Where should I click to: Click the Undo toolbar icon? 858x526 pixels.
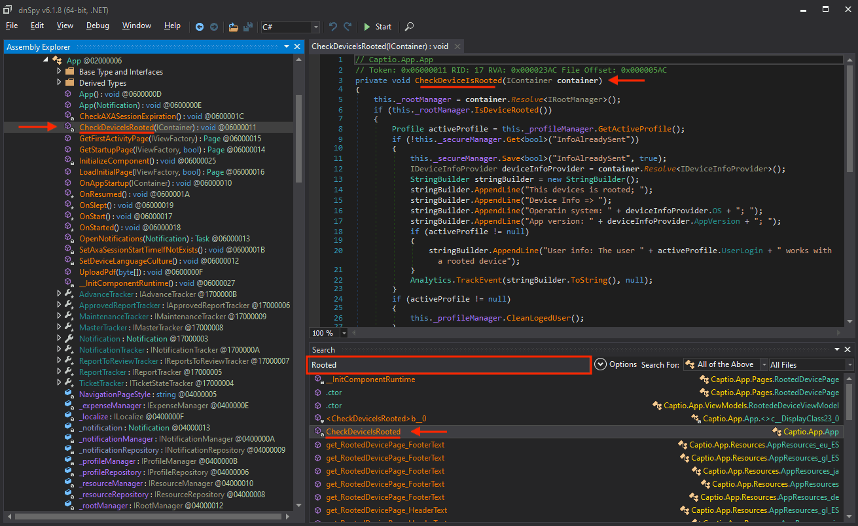click(x=333, y=27)
